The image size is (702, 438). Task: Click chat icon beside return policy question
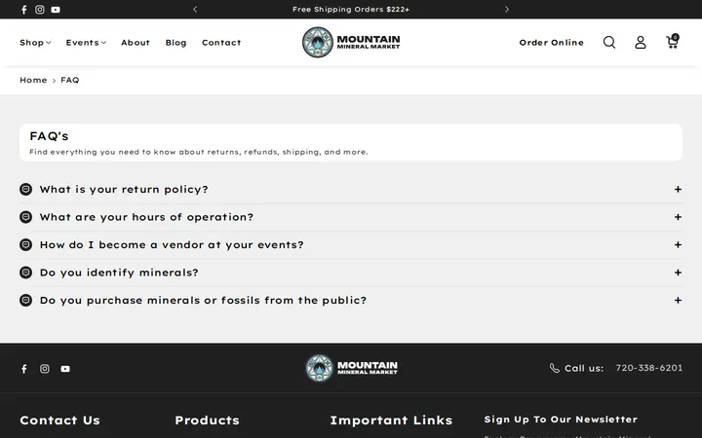(x=26, y=189)
